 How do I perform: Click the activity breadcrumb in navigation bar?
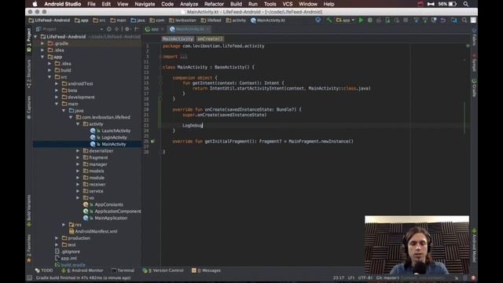point(236,20)
